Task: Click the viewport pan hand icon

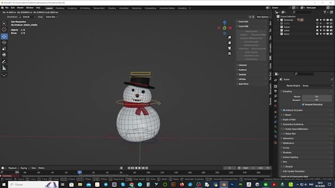Action: point(230,43)
